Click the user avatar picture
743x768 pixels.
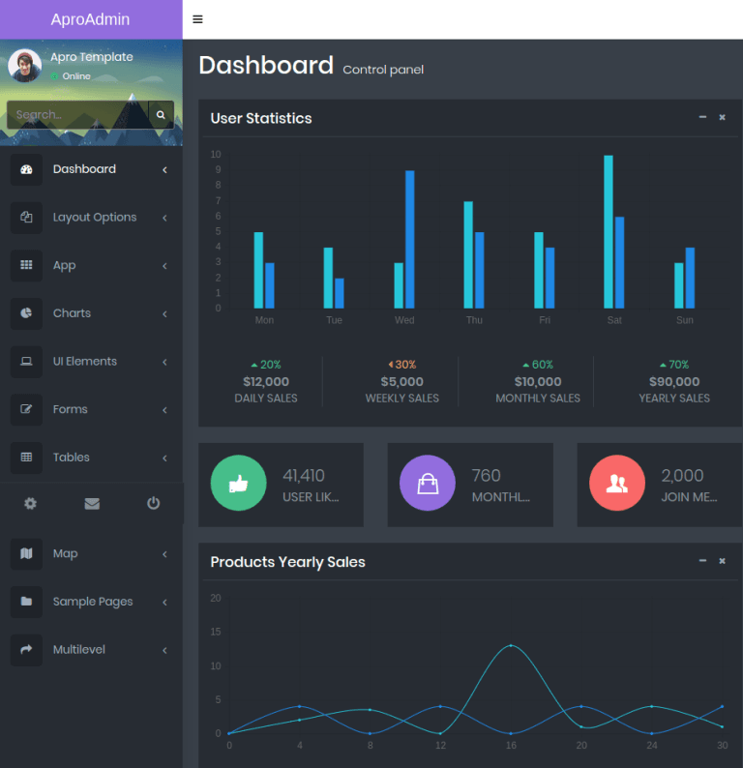coord(24,66)
